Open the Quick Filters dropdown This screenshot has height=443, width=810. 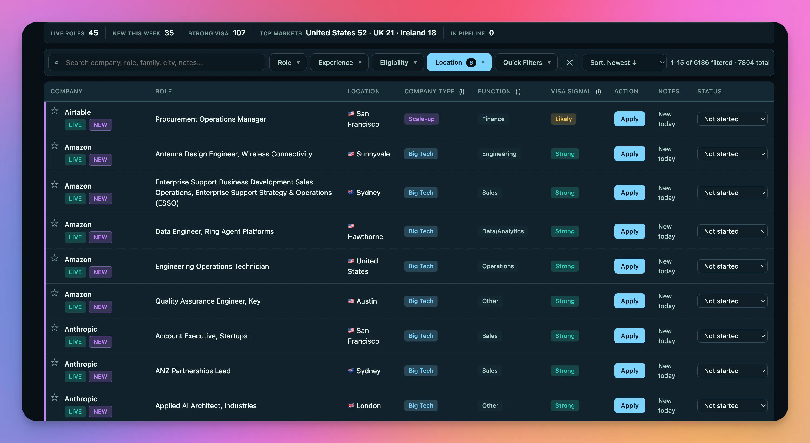[526, 63]
